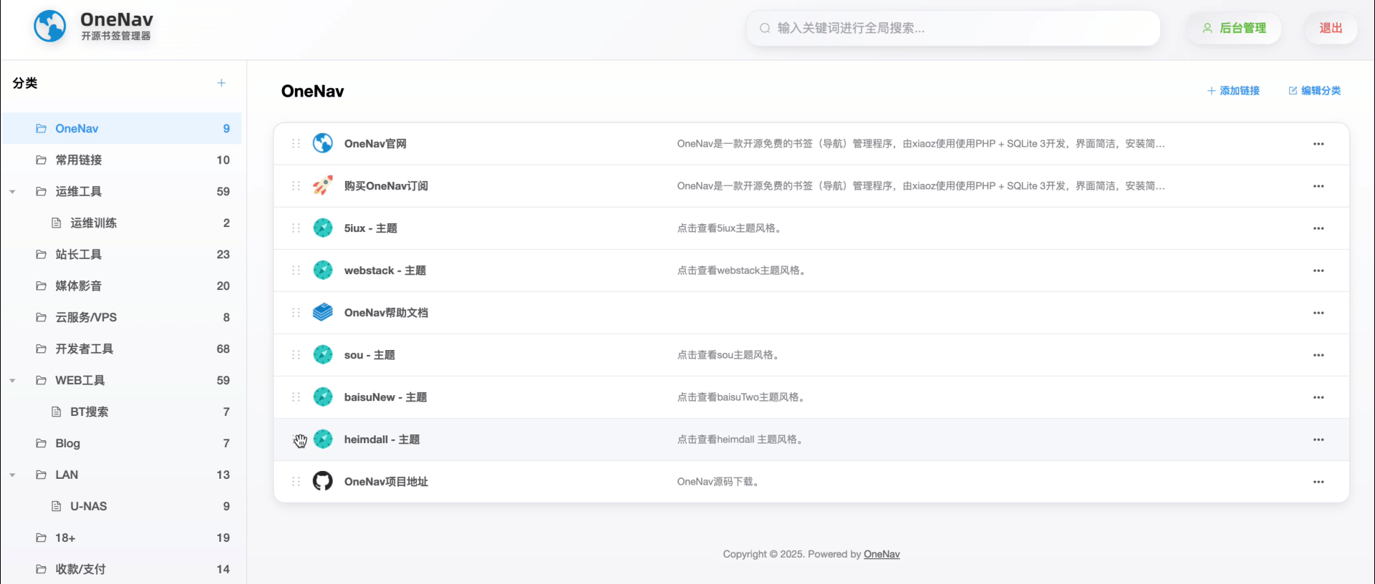The height and width of the screenshot is (584, 1375).
Task: Click the heimdall - 主题 title text
Action: click(382, 439)
